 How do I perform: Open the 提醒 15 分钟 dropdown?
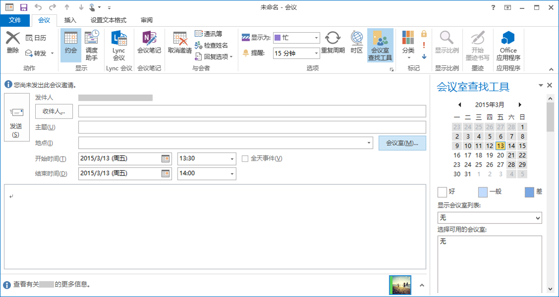click(x=316, y=53)
